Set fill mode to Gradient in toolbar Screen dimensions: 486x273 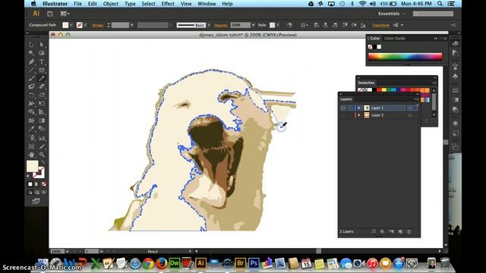pos(37,184)
